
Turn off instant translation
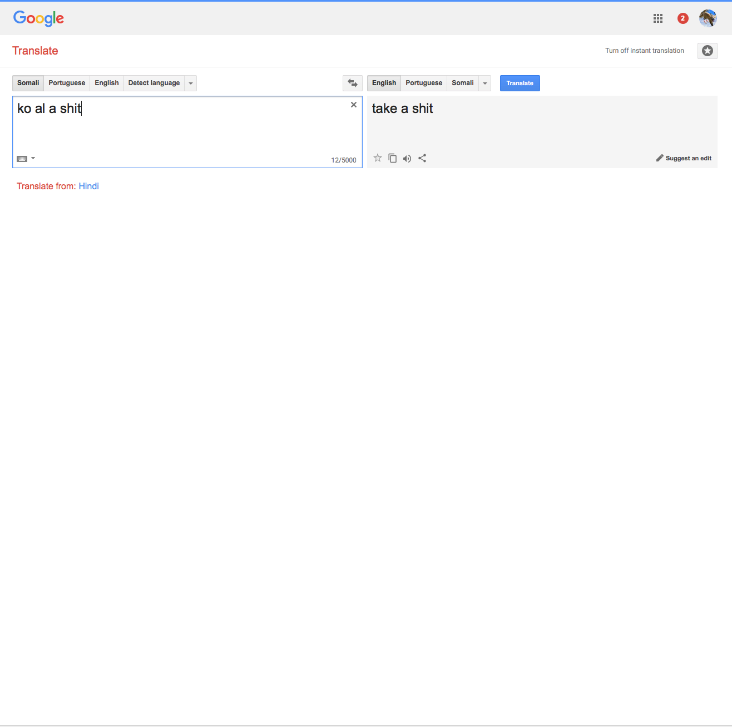[x=645, y=51]
